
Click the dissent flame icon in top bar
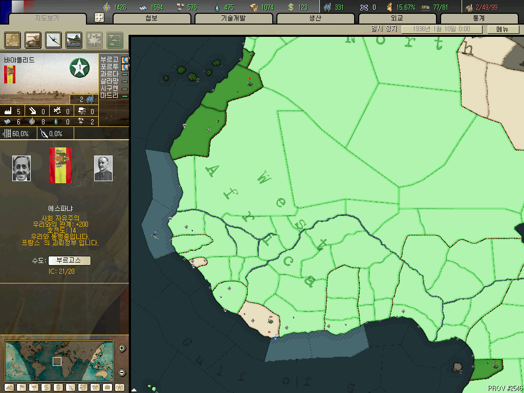(389, 7)
